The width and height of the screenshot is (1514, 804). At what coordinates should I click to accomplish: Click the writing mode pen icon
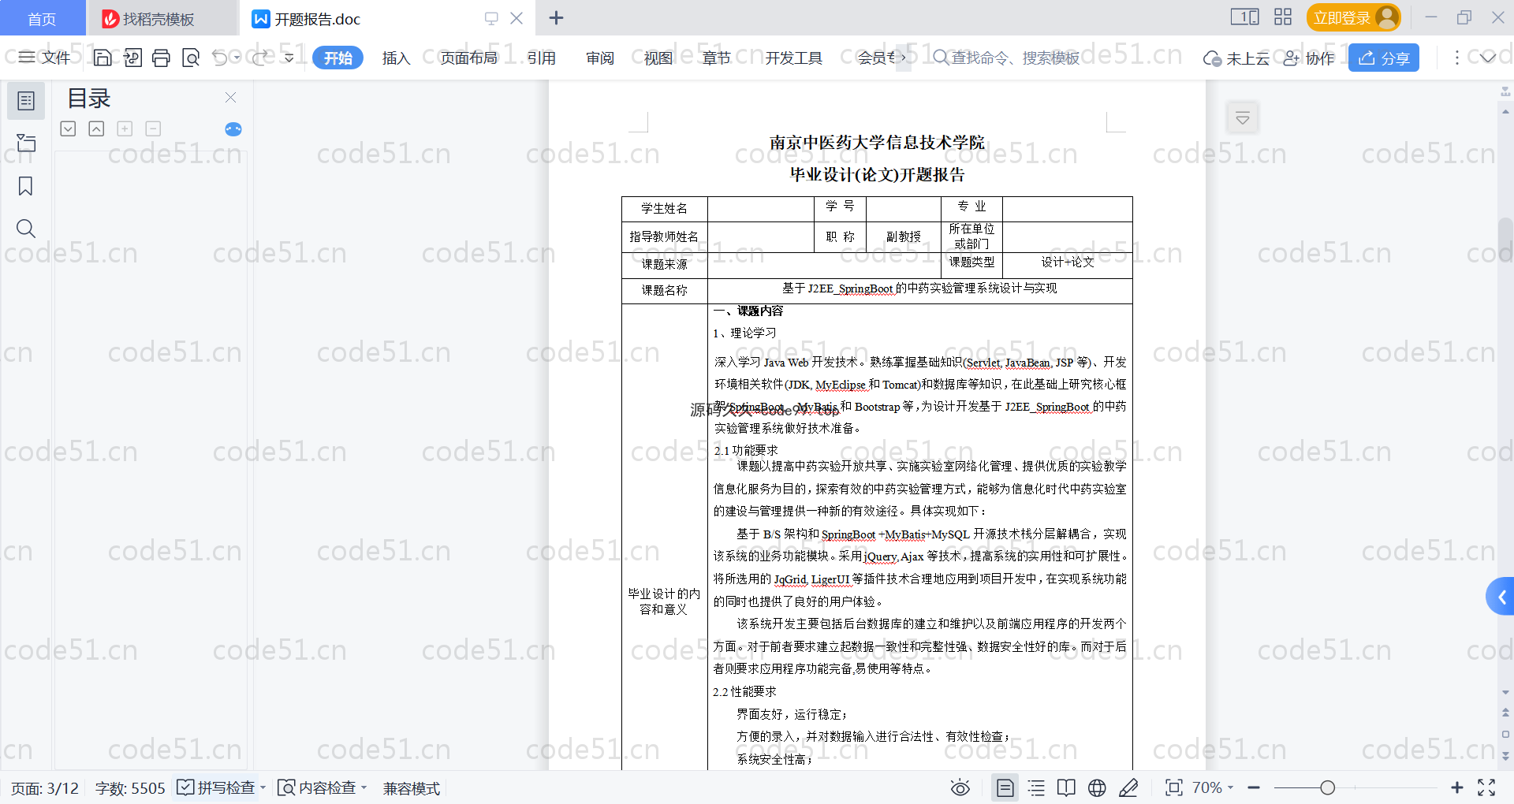tap(1128, 788)
